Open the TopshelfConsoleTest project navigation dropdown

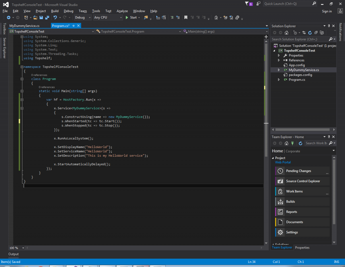[52, 32]
